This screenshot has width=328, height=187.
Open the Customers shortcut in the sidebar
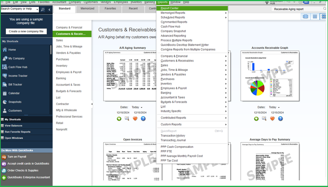(x=15, y=111)
